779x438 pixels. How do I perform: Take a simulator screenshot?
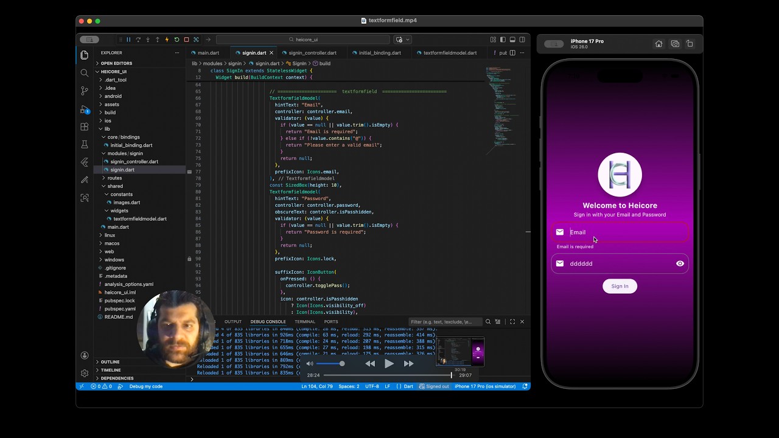click(x=675, y=44)
